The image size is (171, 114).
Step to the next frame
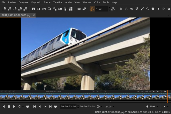pos(45,107)
